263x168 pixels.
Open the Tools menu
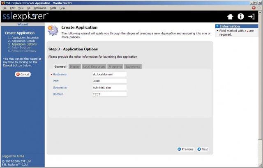(53, 8)
